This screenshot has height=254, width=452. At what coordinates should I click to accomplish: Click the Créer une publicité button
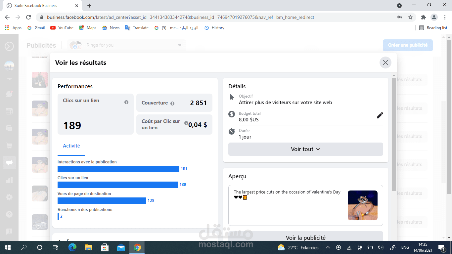[x=408, y=45]
